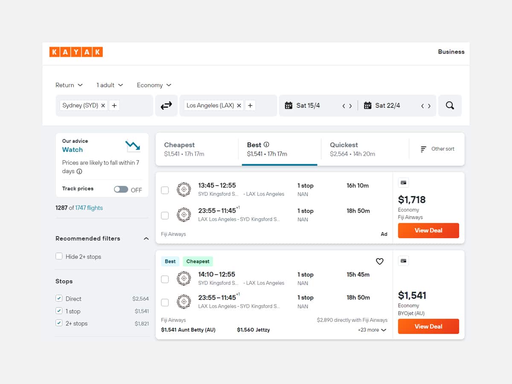
Task: Click the KAYAK logo
Action: 76,52
